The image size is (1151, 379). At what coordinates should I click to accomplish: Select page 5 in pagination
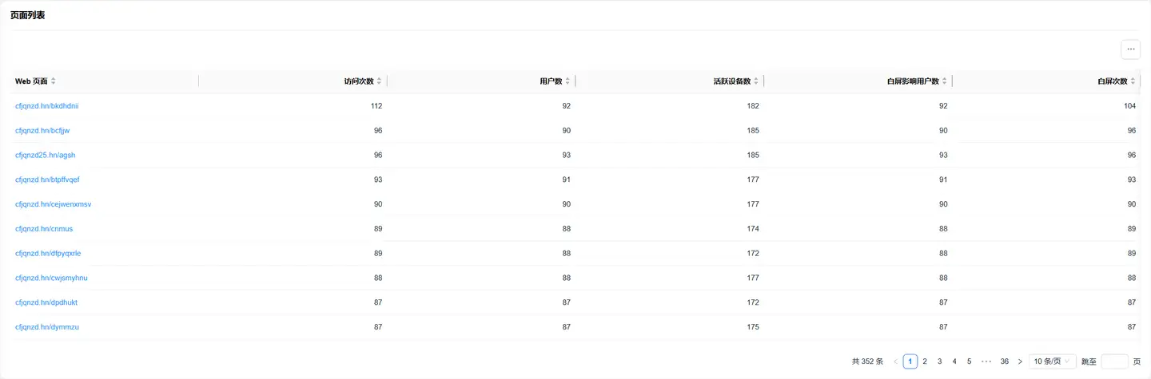(969, 361)
